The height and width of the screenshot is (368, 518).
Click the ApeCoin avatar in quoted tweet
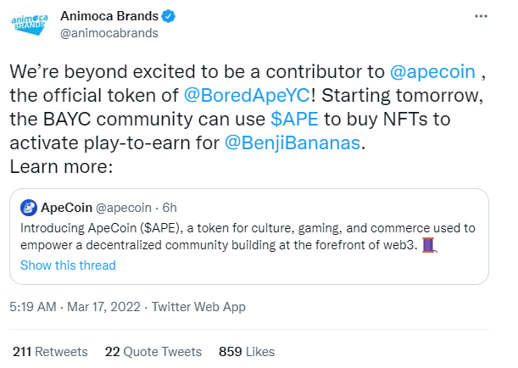(29, 208)
